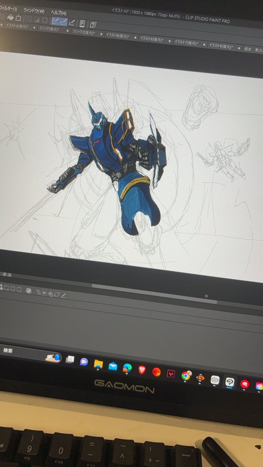263x467 pixels.
Task: Open the CLIP STUDIO launcher taskbar icon
Action: (x=215, y=379)
